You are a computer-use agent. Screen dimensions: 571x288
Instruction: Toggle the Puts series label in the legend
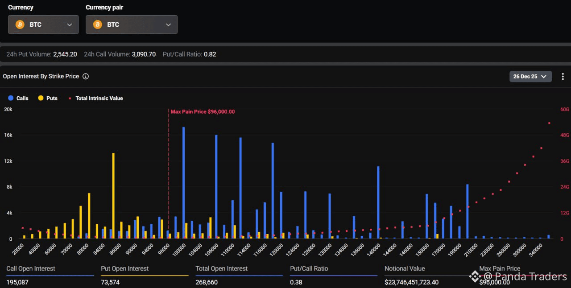(x=52, y=98)
